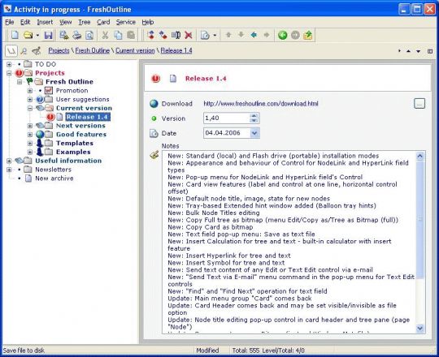Select the Useful information tree item
The height and width of the screenshot is (357, 439).
click(x=68, y=161)
